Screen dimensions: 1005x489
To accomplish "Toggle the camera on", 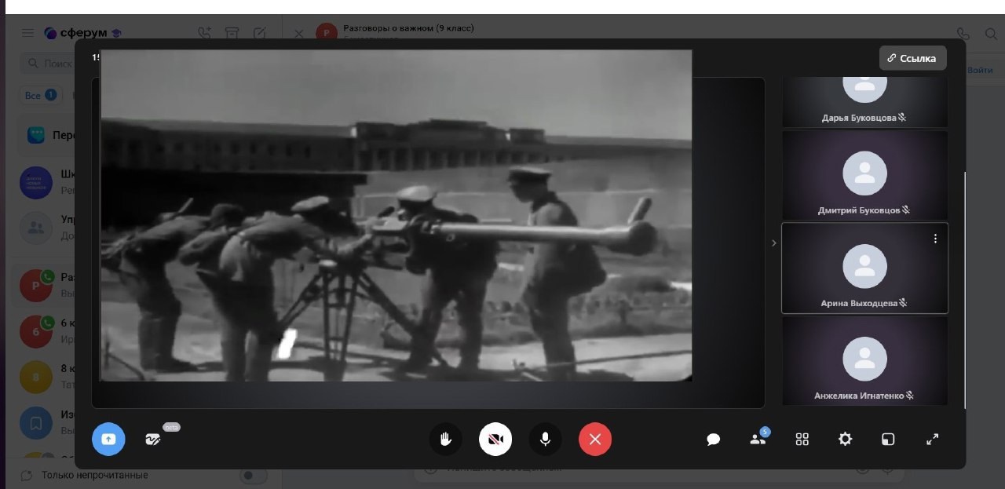I will click(495, 440).
